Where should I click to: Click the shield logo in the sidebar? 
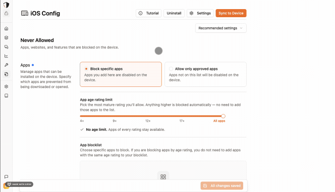[6, 5]
